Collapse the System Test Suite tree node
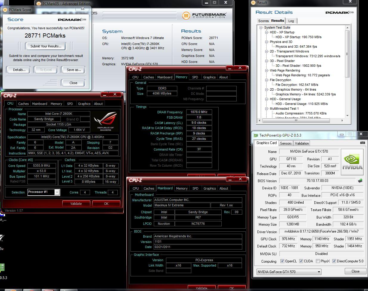This screenshot has width=368, height=291. point(261,27)
